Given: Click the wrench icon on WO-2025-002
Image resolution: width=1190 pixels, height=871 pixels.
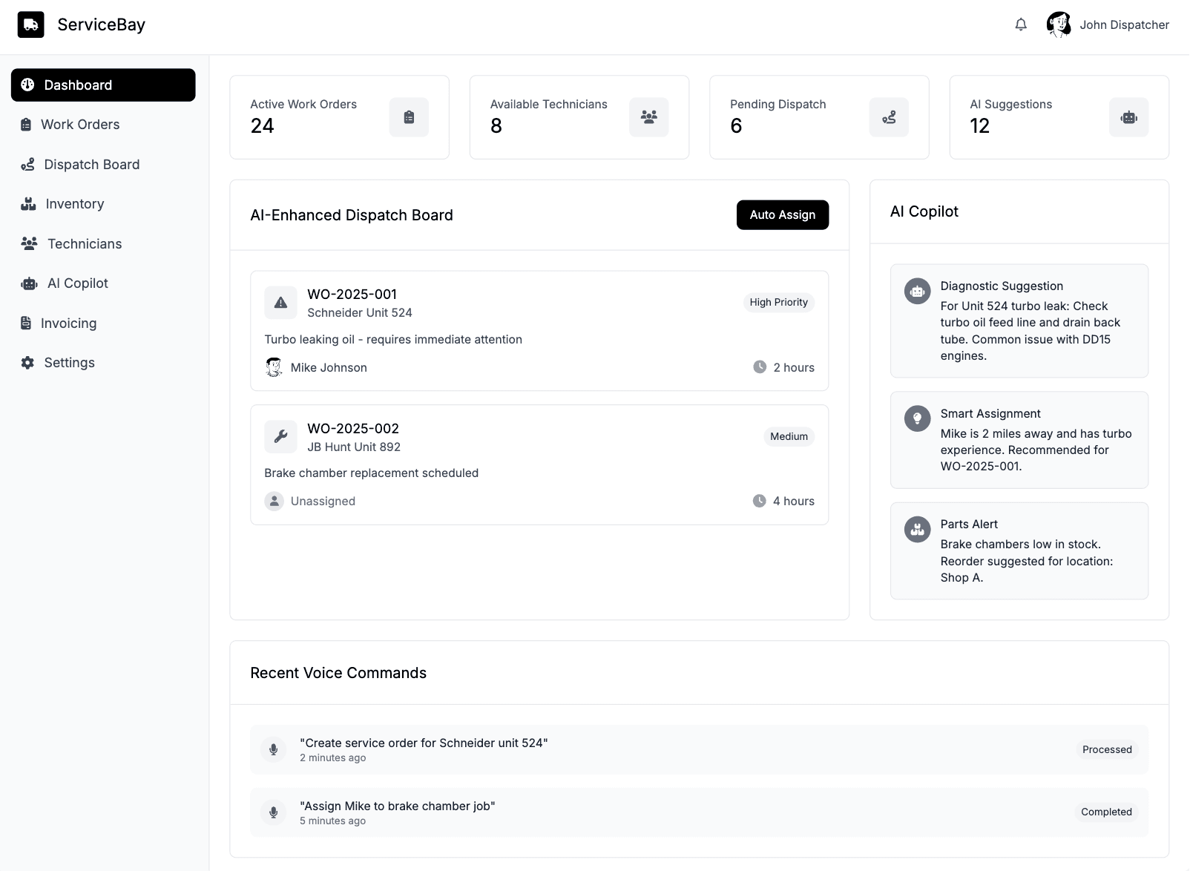Looking at the screenshot, I should click(x=280, y=437).
